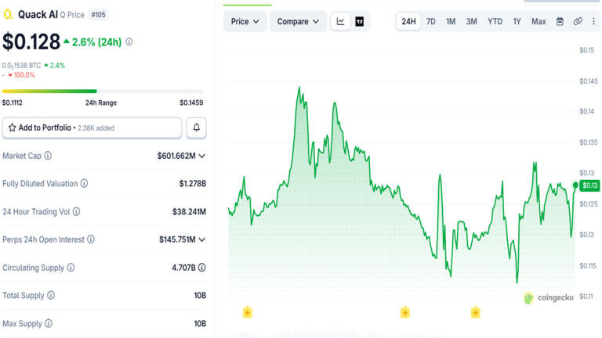Click info icon beside 4.707B supply value
This screenshot has height=338, width=602.
[202, 268]
